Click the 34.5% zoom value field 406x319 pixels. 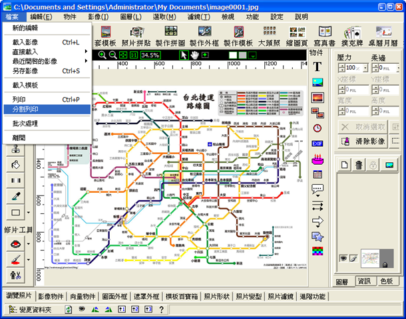(150, 55)
